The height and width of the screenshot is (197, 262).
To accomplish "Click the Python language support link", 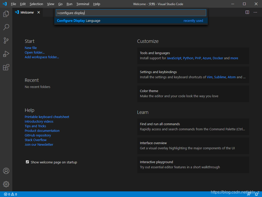I will point(188,58).
